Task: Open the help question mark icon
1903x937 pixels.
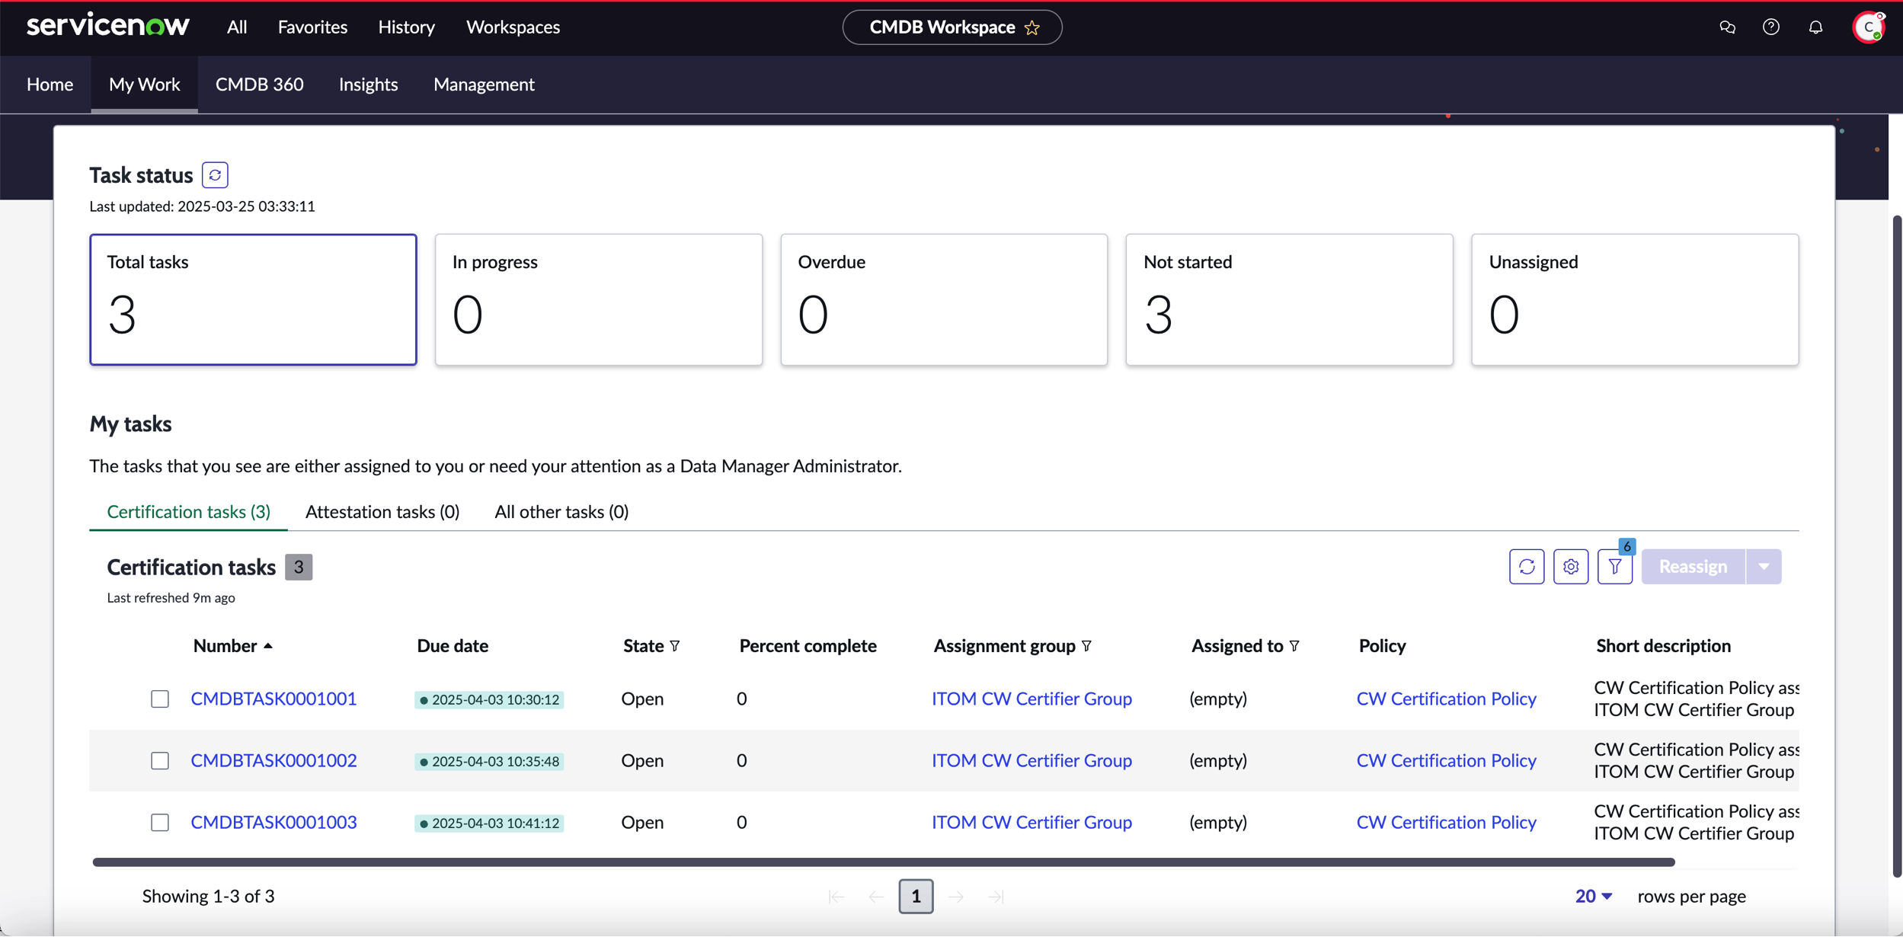Action: 1771,27
